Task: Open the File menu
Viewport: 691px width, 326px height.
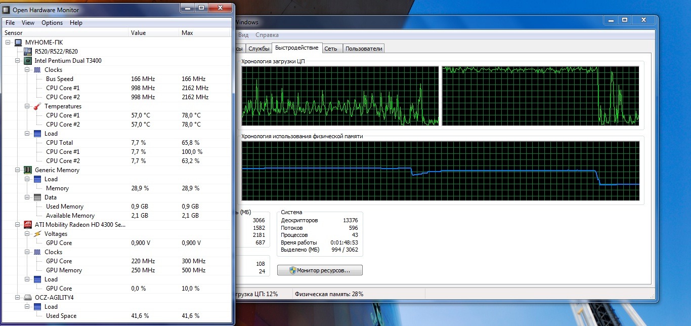Action: click(10, 23)
